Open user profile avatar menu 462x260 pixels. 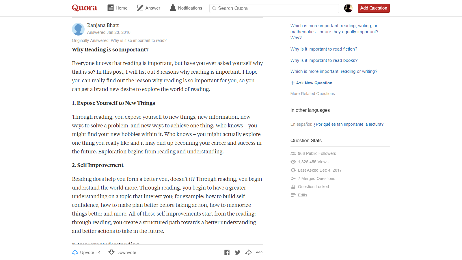[348, 8]
